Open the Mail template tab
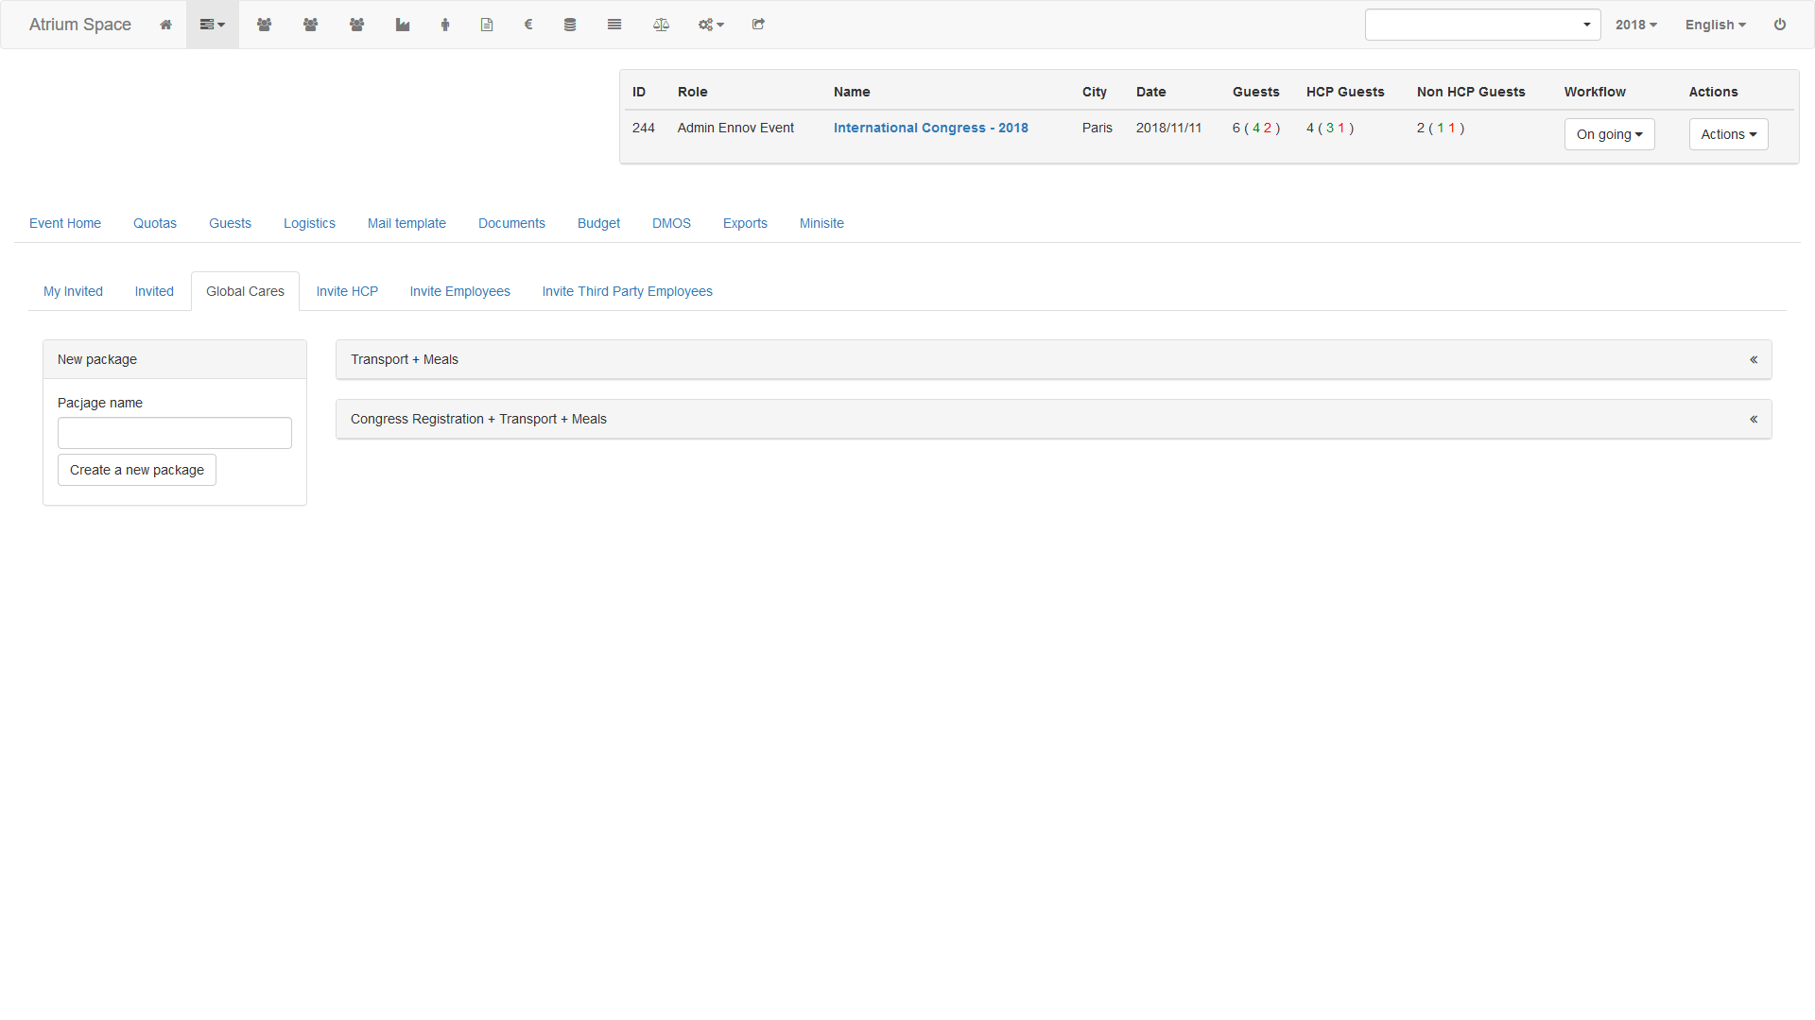The height and width of the screenshot is (1020, 1815). click(406, 223)
